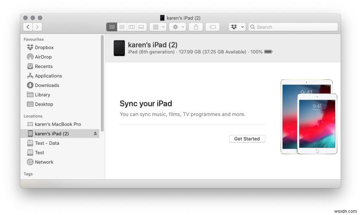The image size is (361, 215).
Task: Navigate back using the back arrow
Action: 28,27
